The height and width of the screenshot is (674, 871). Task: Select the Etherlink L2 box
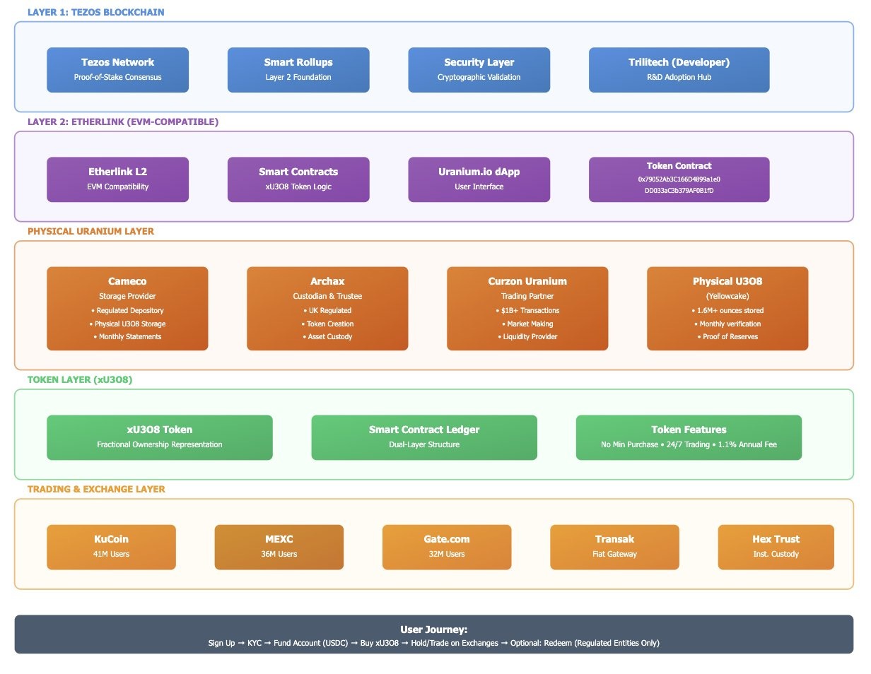(117, 179)
